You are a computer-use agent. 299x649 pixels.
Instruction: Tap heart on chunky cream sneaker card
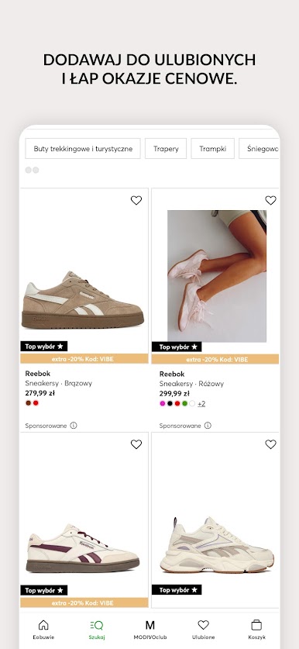(270, 444)
